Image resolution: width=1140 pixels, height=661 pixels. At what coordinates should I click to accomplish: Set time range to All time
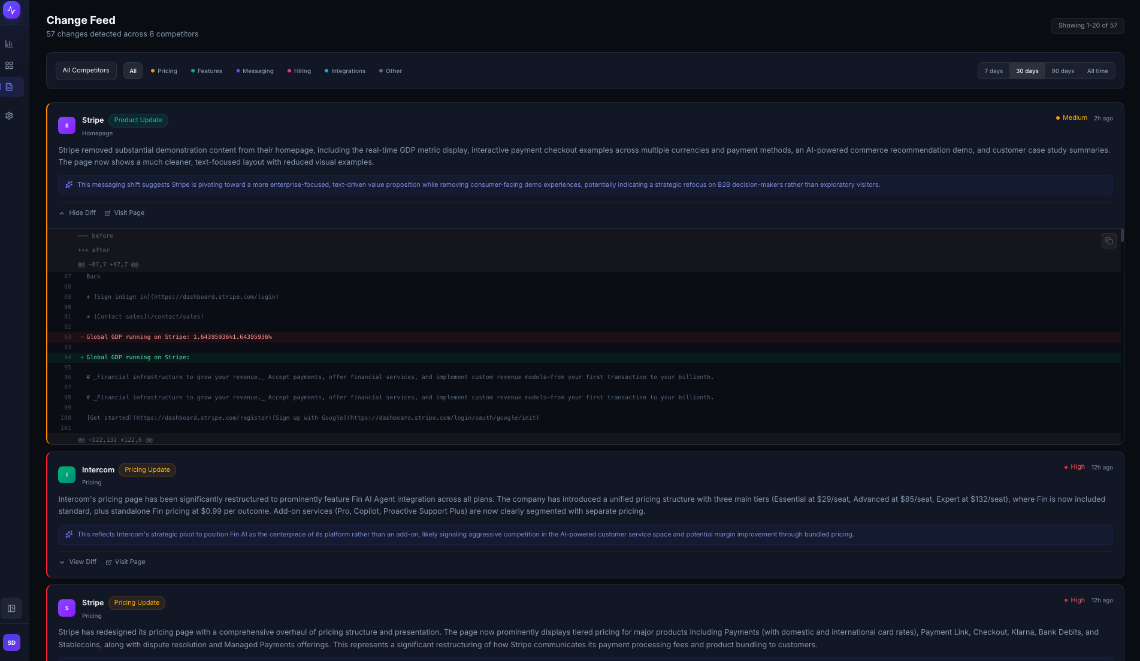(1097, 71)
